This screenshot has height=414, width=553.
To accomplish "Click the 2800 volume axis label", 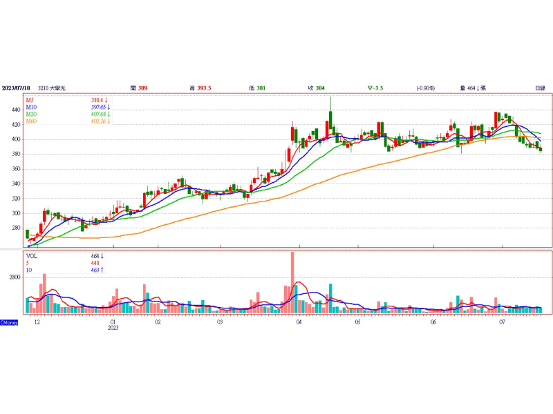I will [x=15, y=277].
